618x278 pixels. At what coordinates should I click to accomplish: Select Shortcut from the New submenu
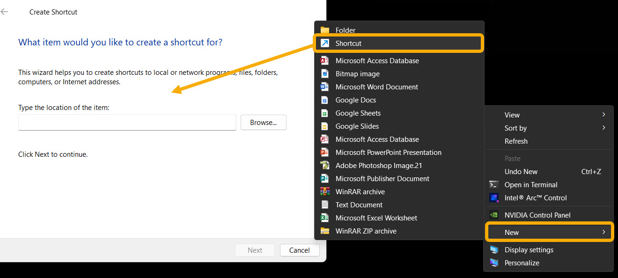pos(349,43)
